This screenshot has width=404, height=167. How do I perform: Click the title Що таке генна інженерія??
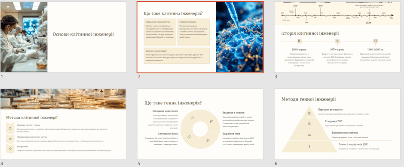173,103
